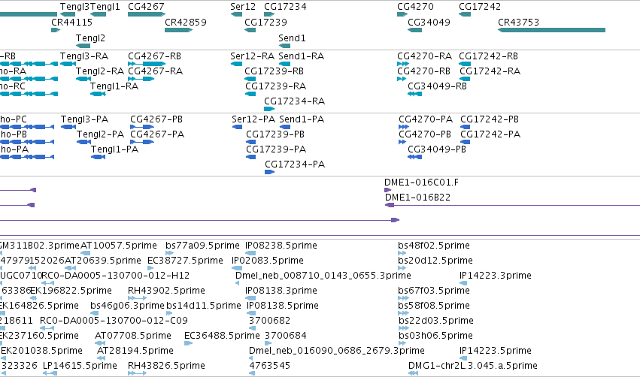The image size is (640, 377).
Task: Select the CG4267 gene label
Action: [x=146, y=7]
